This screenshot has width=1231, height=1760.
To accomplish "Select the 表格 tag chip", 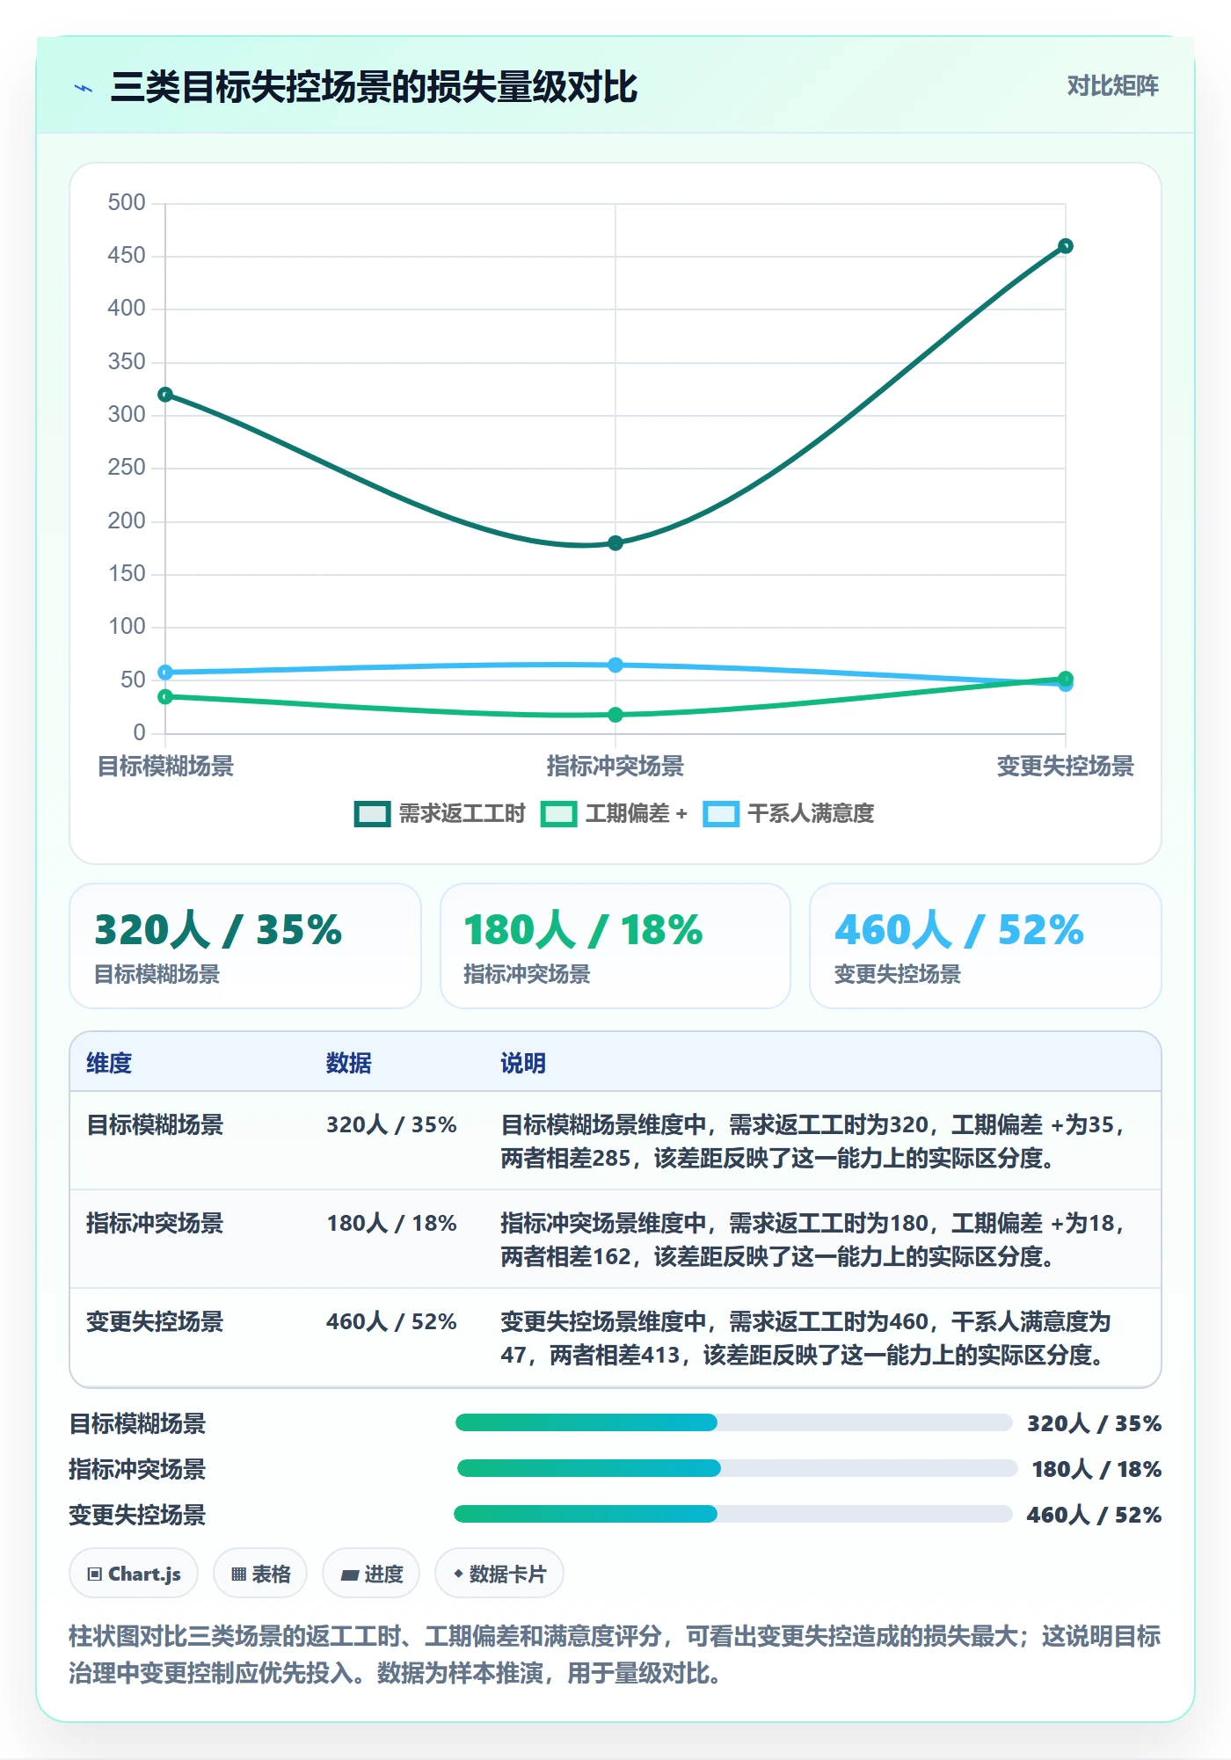I will (260, 1574).
